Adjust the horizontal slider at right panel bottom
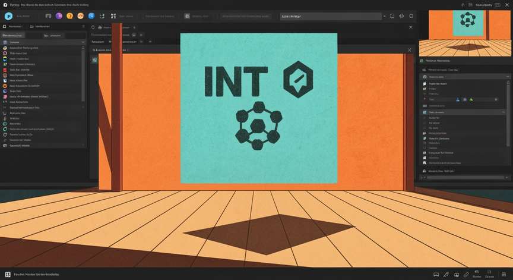The image size is (513, 280). coord(465,178)
